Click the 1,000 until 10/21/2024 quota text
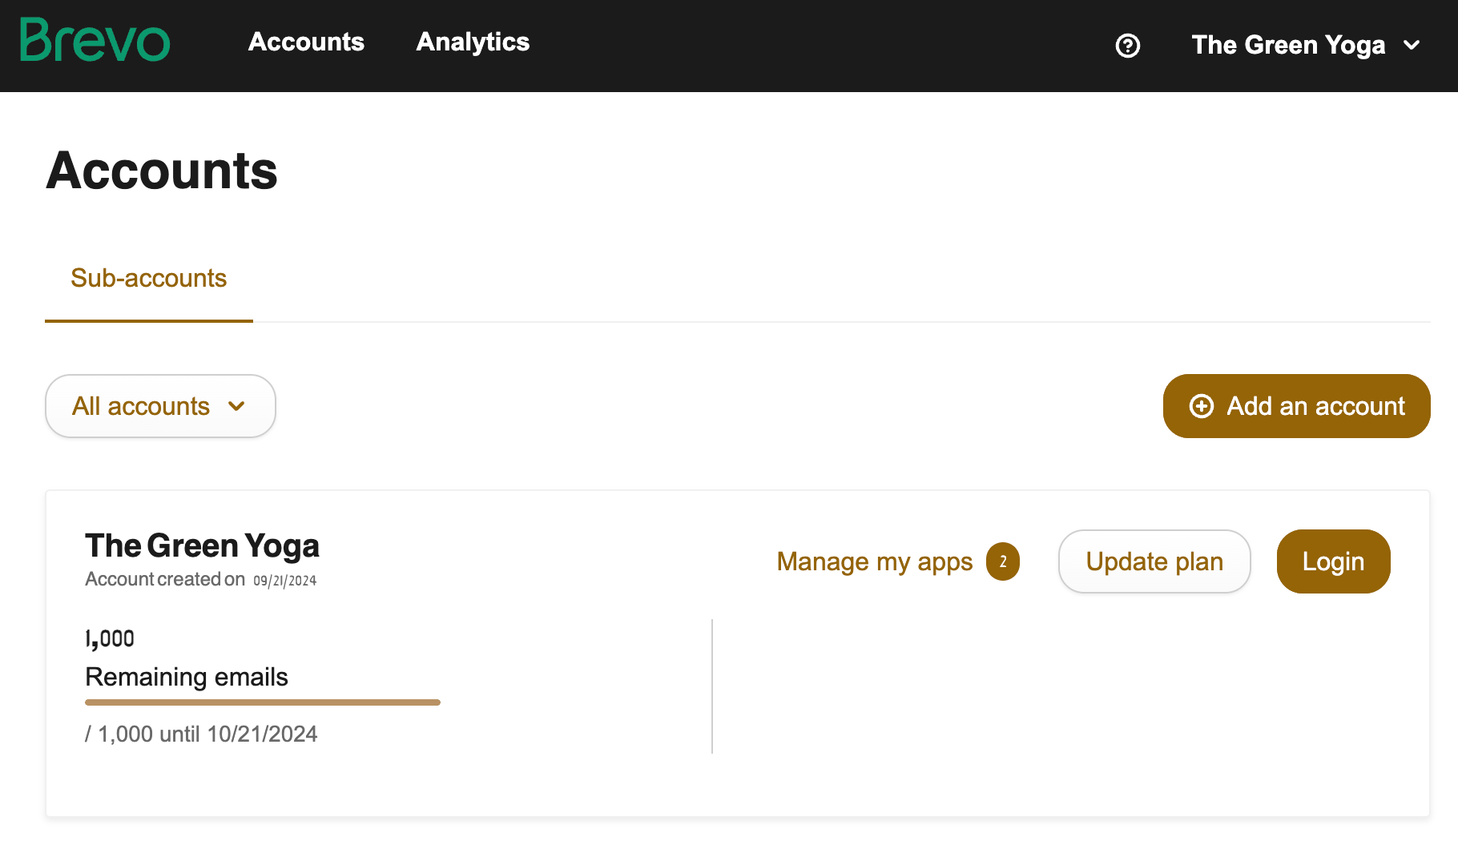This screenshot has width=1458, height=841. click(202, 734)
